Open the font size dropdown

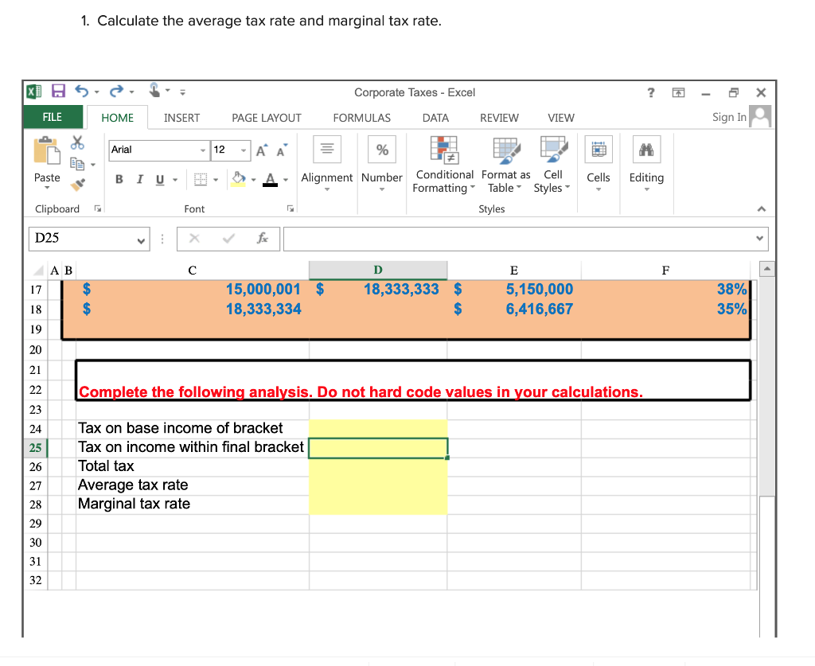pos(244,150)
